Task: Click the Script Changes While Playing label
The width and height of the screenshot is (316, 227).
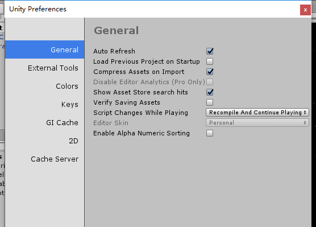Action: pos(140,113)
